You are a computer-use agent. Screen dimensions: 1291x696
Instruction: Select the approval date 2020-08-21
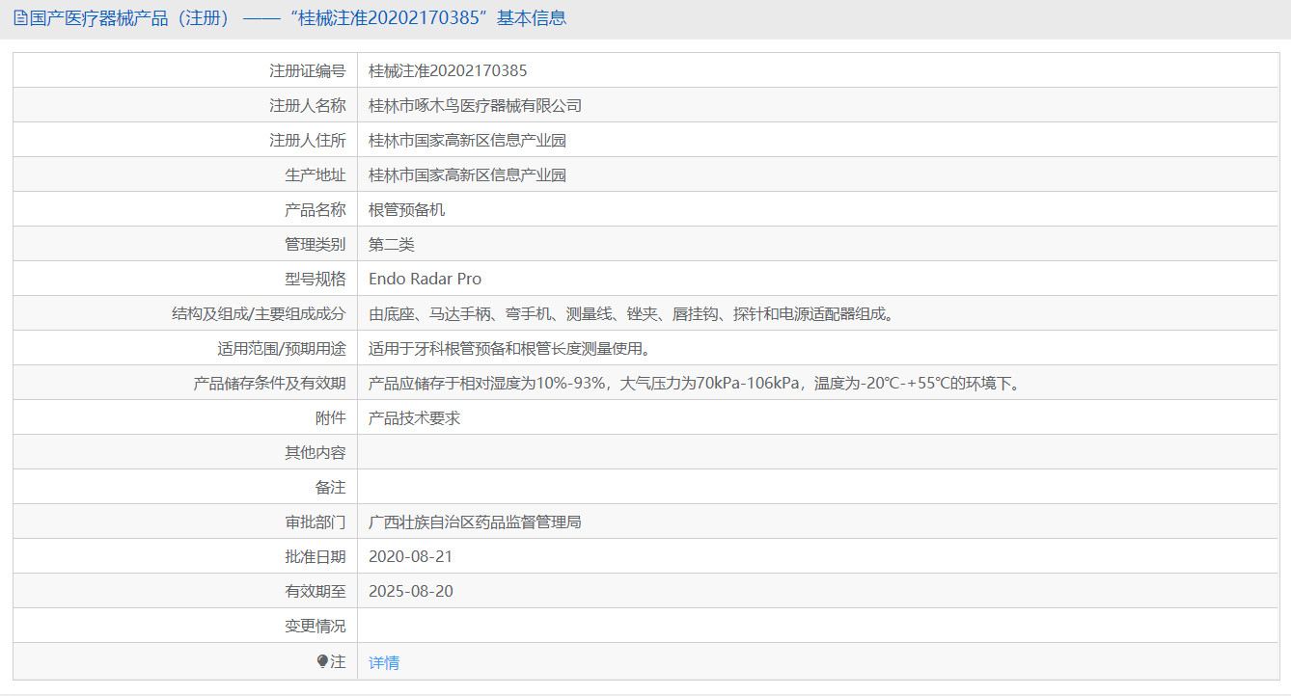point(411,556)
